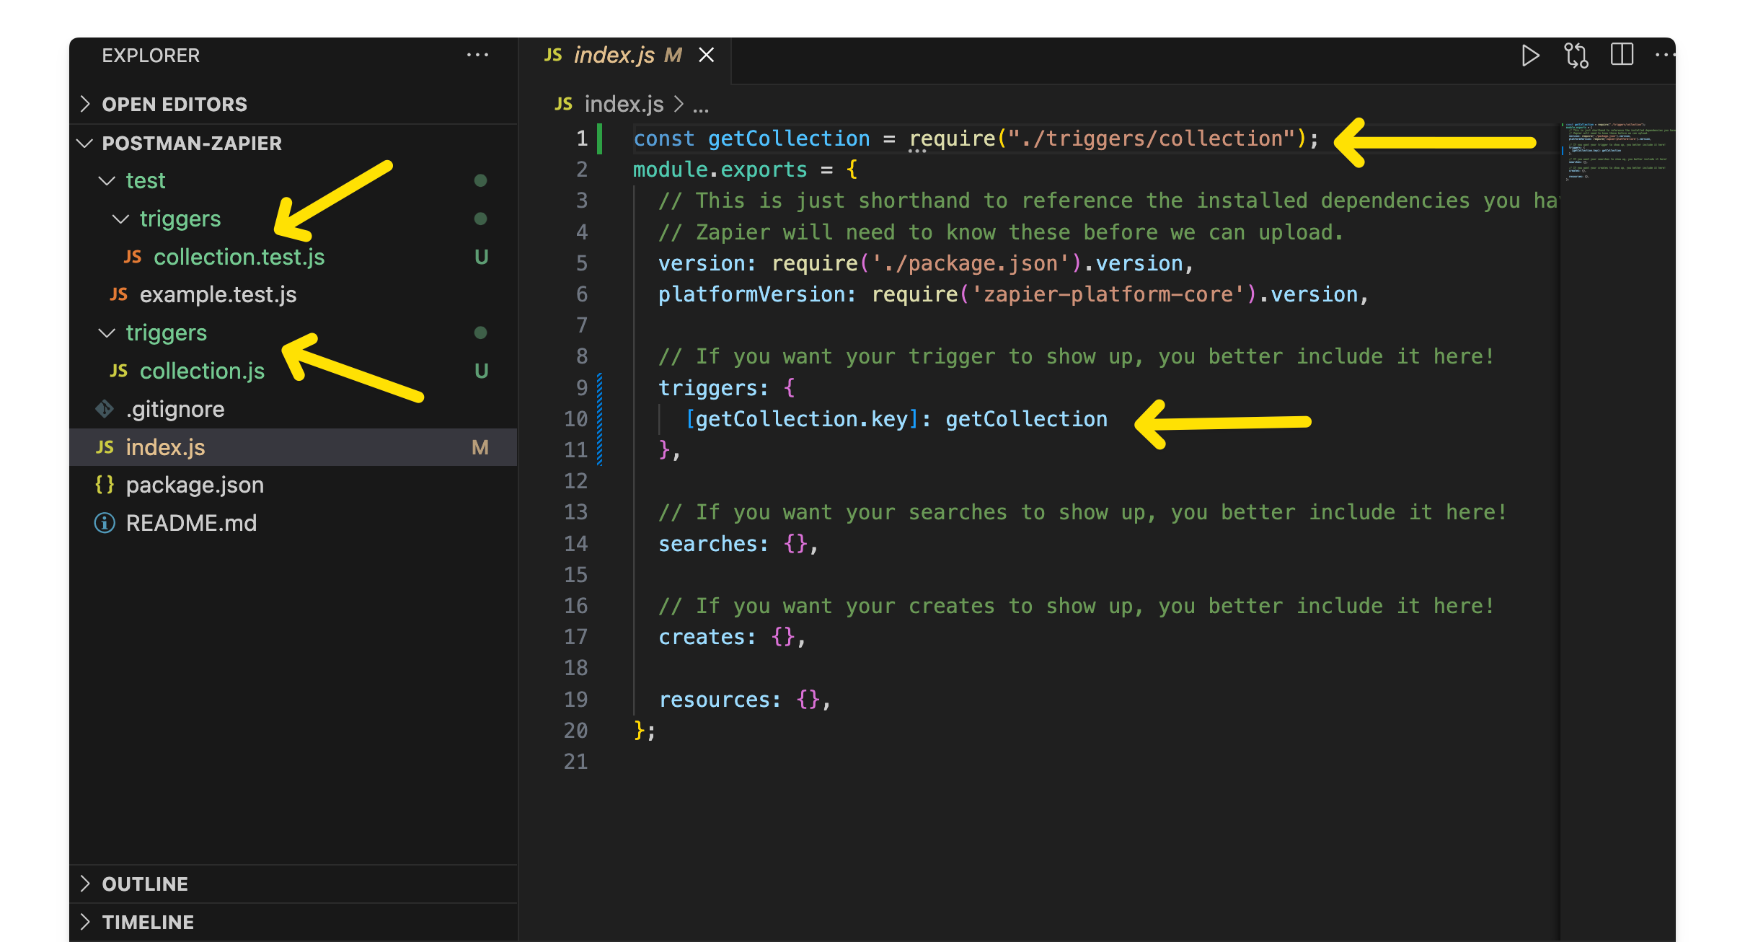Open the package.json file
Screen dimensions: 1745x942
(x=195, y=485)
